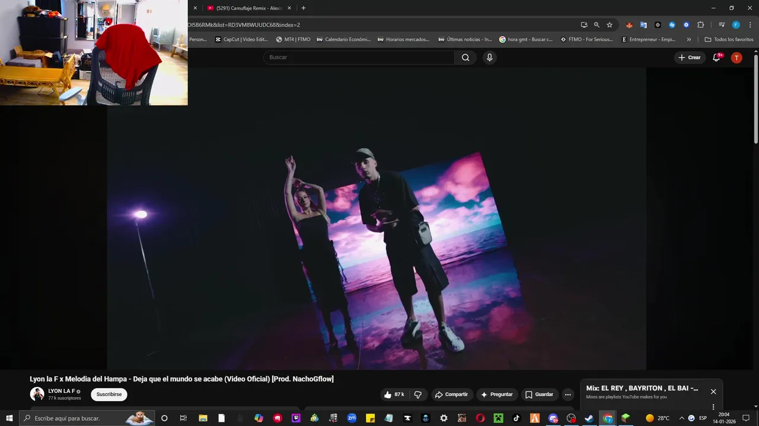Open Settings gear on the taskbar
The height and width of the screenshot is (426, 759).
444,418
